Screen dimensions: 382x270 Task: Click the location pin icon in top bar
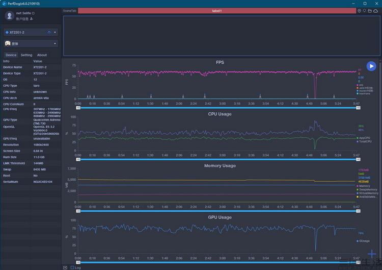coord(359,11)
